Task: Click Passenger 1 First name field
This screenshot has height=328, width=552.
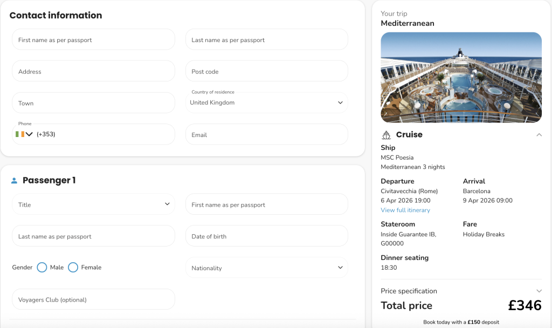Action: coord(266,204)
